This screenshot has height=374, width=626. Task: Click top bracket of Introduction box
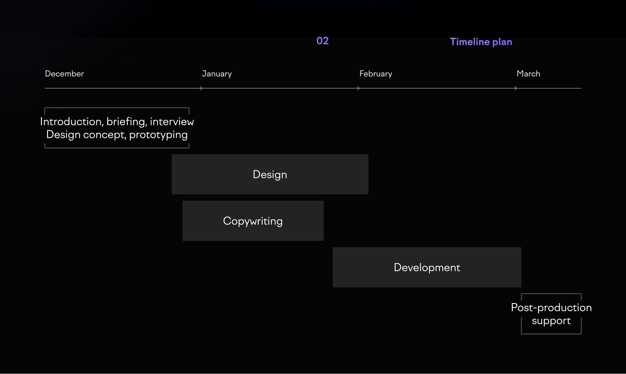tap(117, 108)
